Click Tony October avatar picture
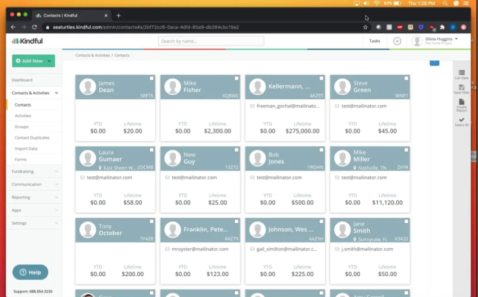The width and height of the screenshot is (478, 297). [88, 229]
